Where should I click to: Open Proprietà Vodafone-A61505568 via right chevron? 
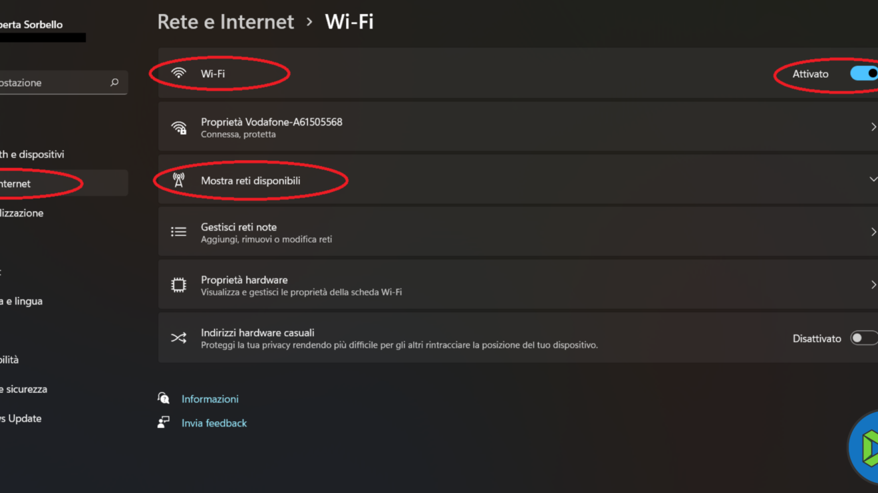873,127
